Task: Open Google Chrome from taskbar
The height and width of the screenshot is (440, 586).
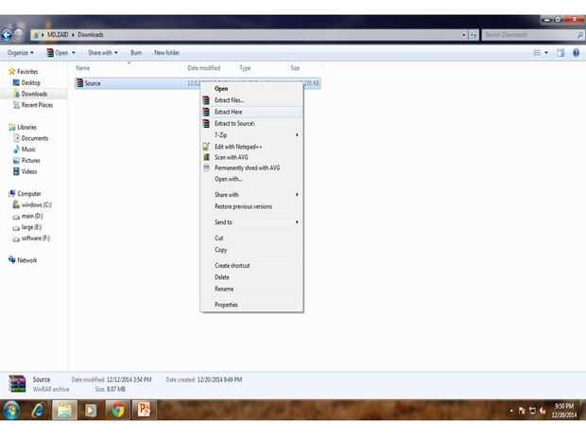Action: pos(117,410)
